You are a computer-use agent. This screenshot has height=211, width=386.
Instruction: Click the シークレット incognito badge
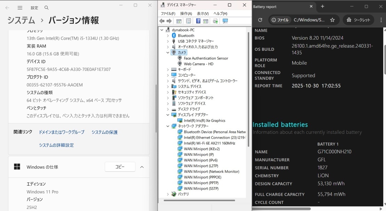point(358,20)
